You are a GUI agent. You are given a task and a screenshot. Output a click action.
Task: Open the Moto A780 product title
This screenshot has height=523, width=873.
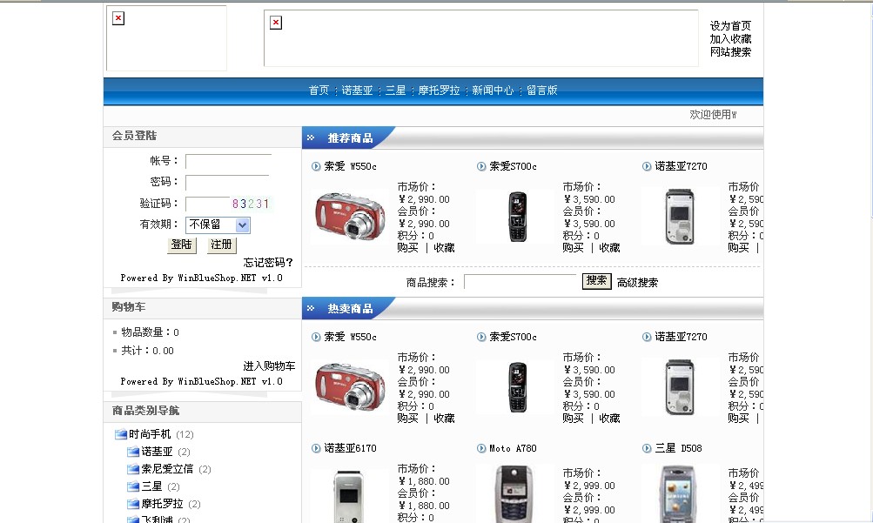click(513, 448)
